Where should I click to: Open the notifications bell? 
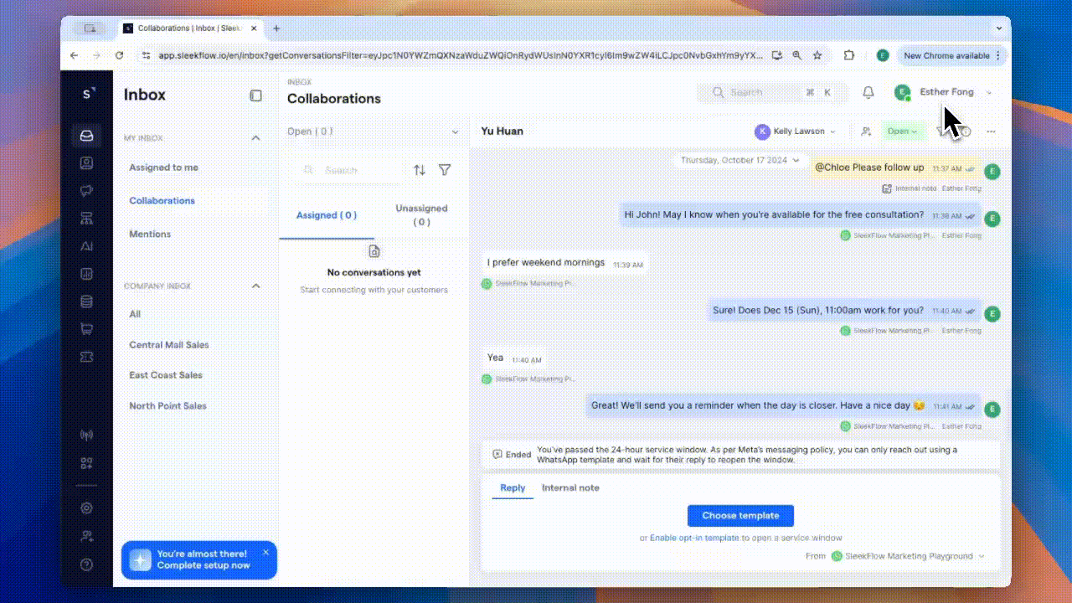coord(868,92)
